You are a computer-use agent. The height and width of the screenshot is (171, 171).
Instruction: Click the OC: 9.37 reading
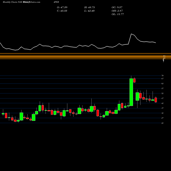pyautogui.click(x=117, y=8)
